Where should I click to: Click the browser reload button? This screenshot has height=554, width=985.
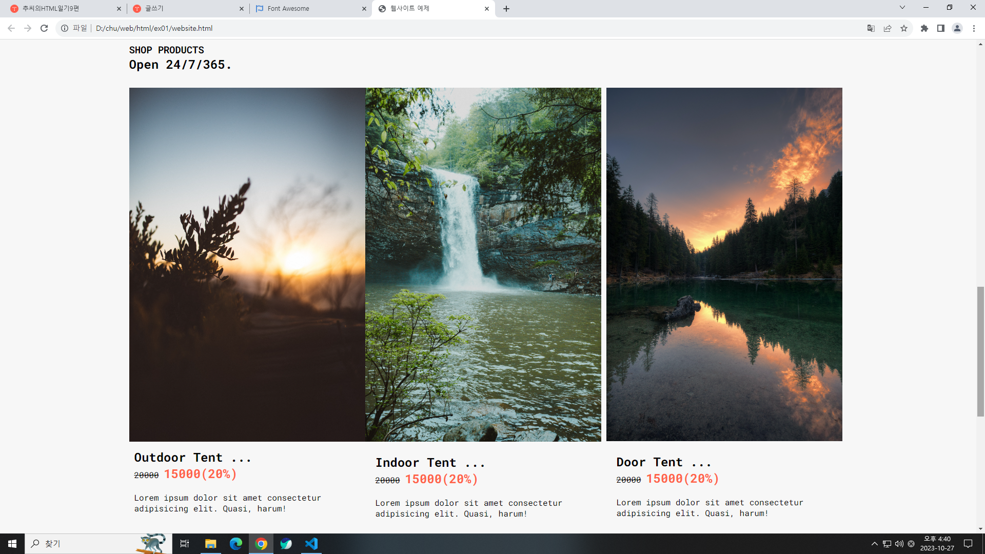(44, 28)
